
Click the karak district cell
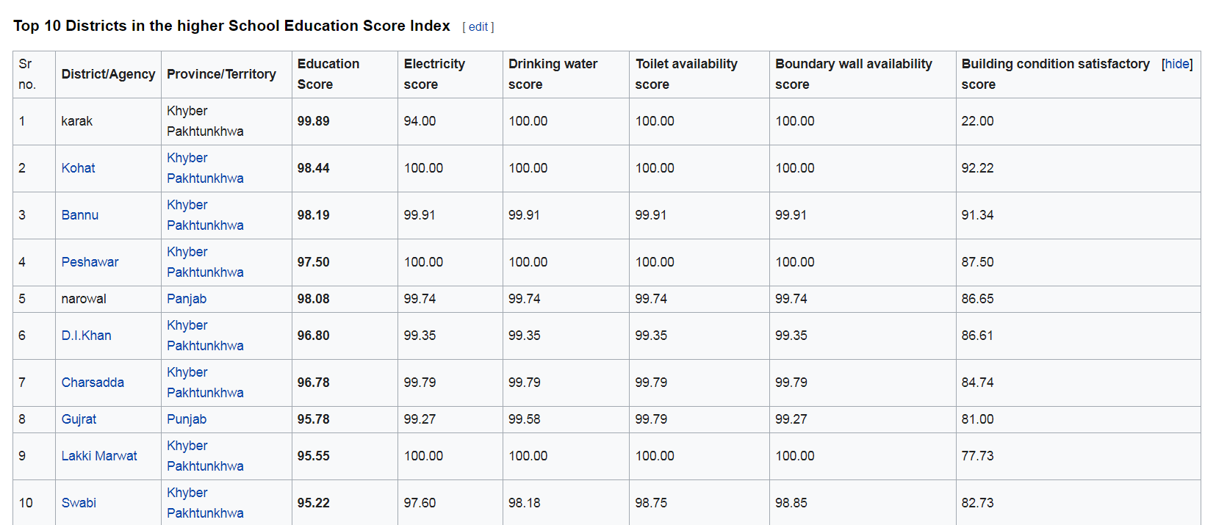(108, 121)
